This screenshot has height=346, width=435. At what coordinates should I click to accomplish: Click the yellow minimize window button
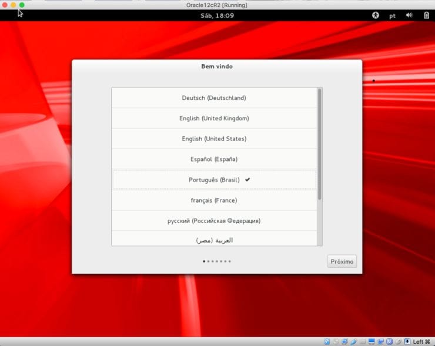[14, 5]
